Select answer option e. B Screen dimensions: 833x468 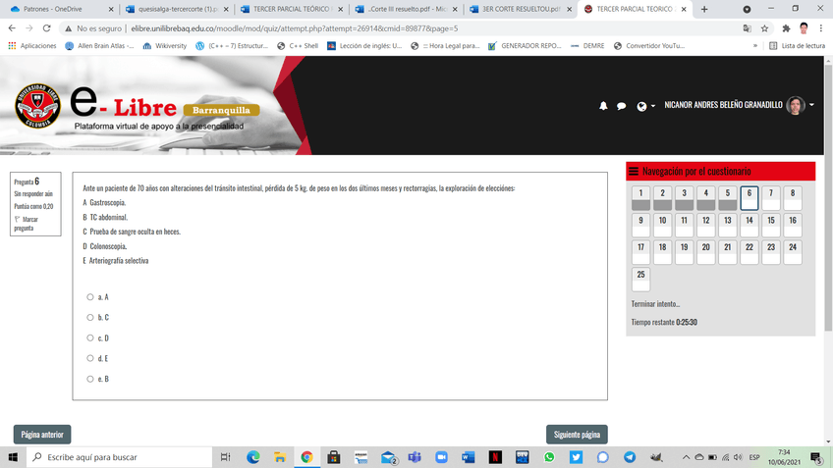click(x=89, y=379)
